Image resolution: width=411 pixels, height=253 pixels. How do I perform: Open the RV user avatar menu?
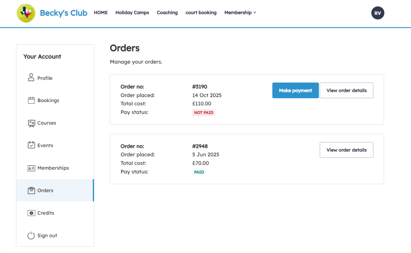(378, 13)
